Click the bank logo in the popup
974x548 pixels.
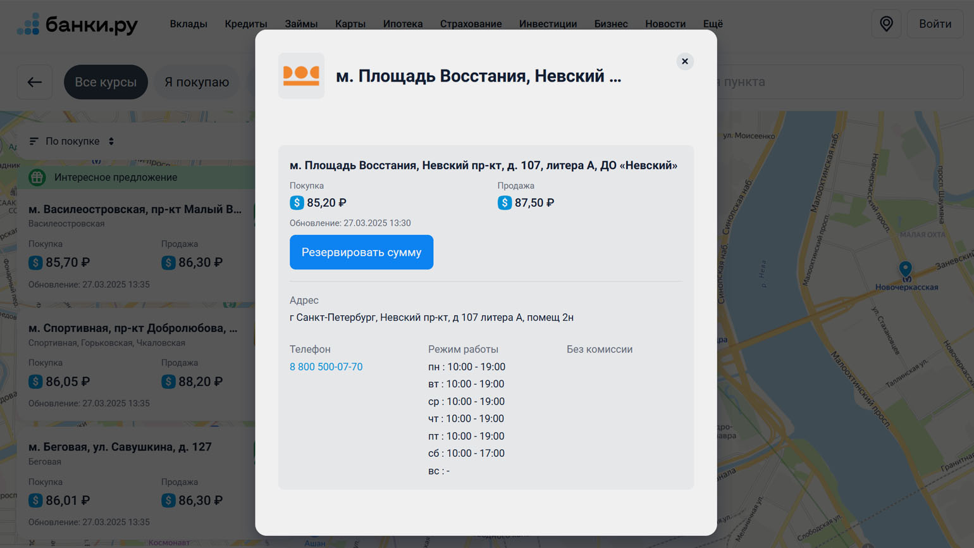point(301,75)
